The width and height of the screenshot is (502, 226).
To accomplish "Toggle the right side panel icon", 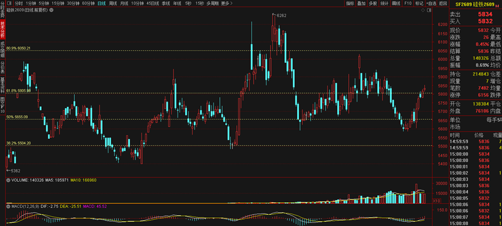I will (x=429, y=10).
